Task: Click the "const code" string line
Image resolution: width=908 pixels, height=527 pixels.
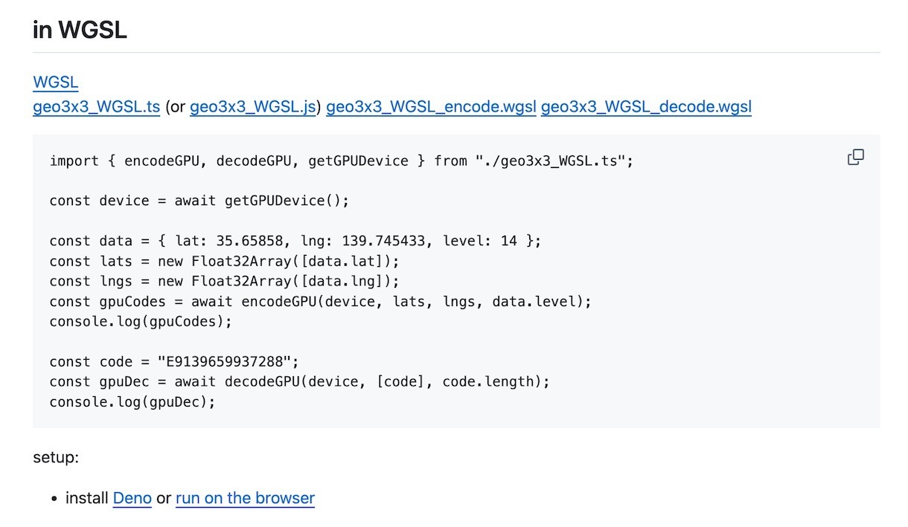Action: click(173, 362)
